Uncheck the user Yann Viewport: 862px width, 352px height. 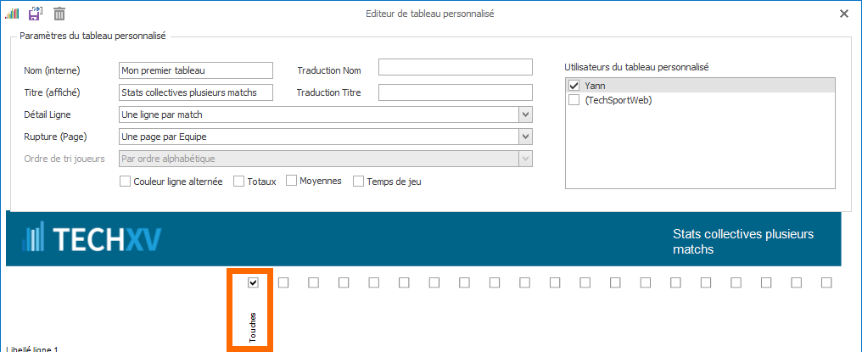(574, 86)
